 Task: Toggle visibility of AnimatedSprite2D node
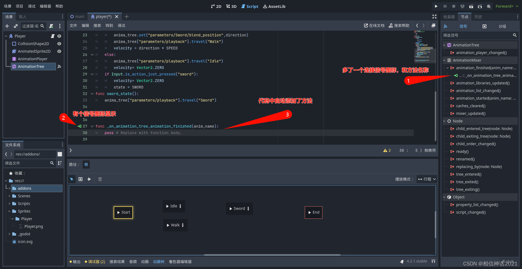coord(59,51)
